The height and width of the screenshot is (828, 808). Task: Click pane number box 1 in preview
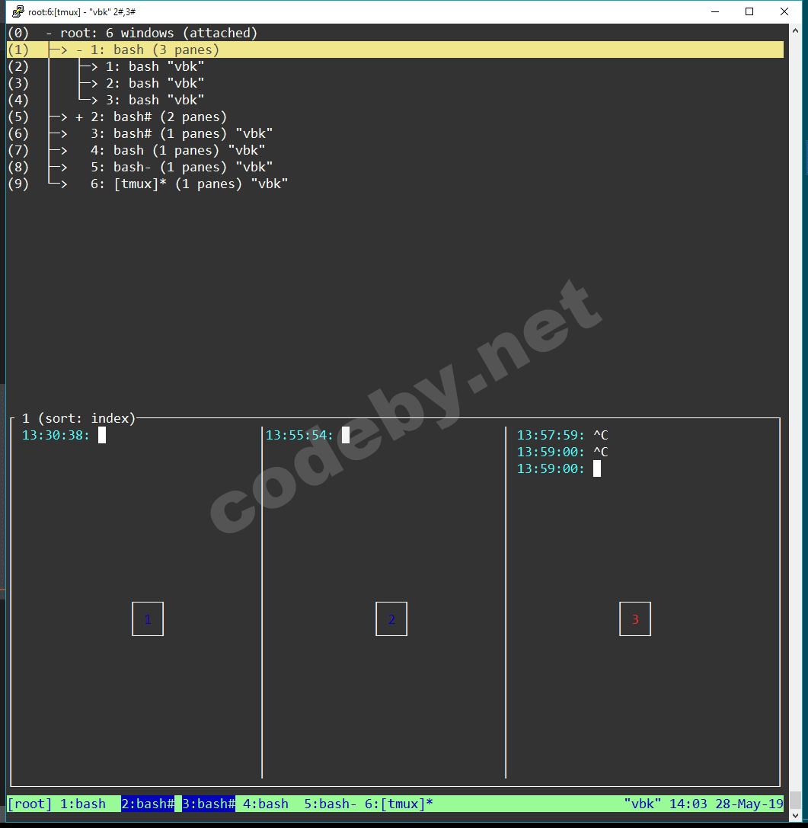coord(148,619)
